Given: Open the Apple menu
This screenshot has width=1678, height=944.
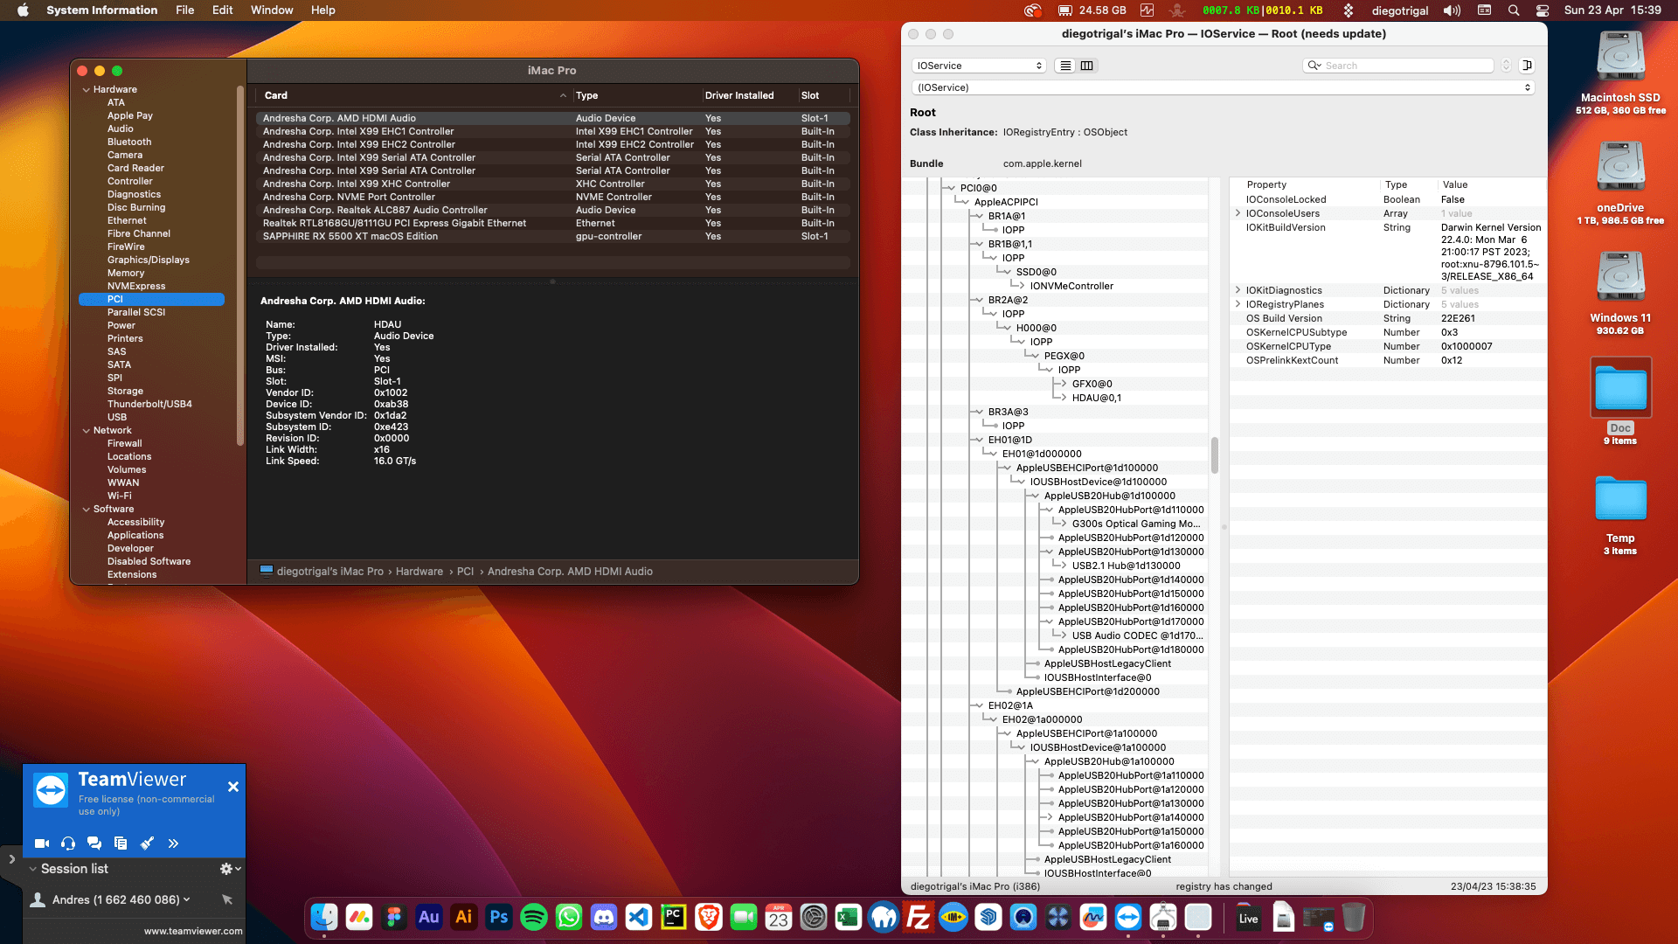Looking at the screenshot, I should point(23,10).
